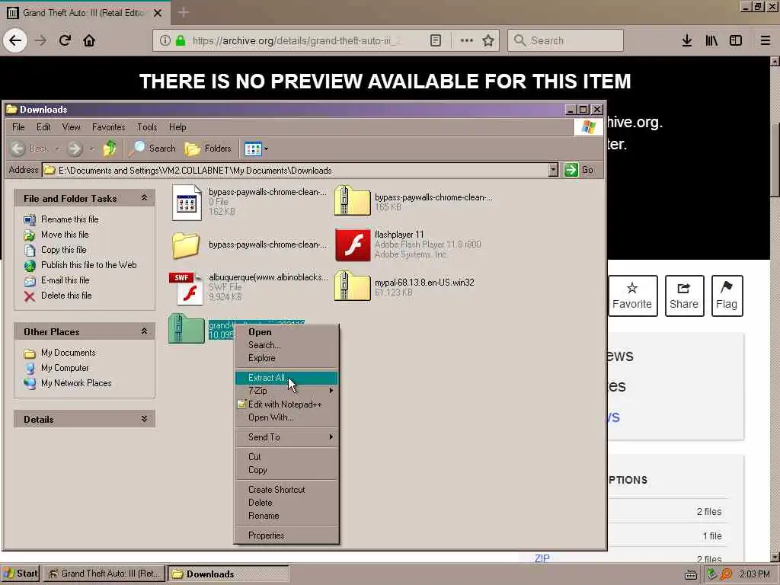Click Go button next to address
Screen dimensions: 780x585
(x=579, y=170)
